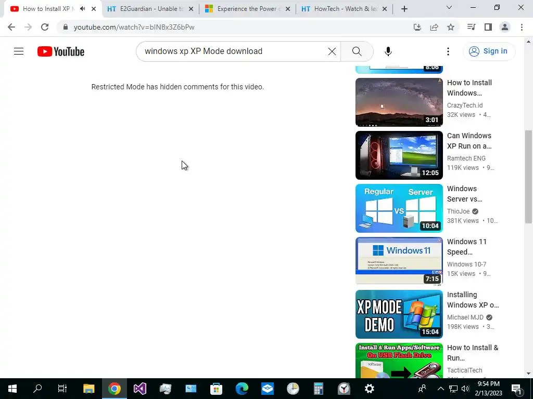Image resolution: width=533 pixels, height=399 pixels.
Task: Open the notification center icon
Action: tap(516, 389)
